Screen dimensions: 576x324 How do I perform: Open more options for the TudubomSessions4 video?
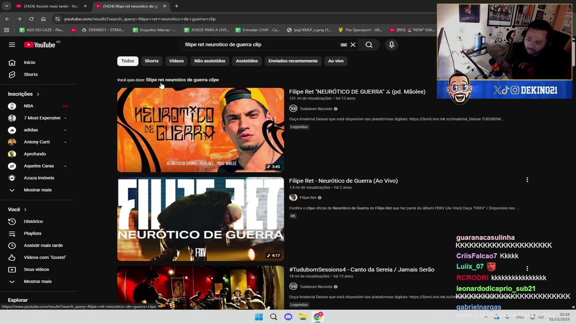(x=527, y=269)
